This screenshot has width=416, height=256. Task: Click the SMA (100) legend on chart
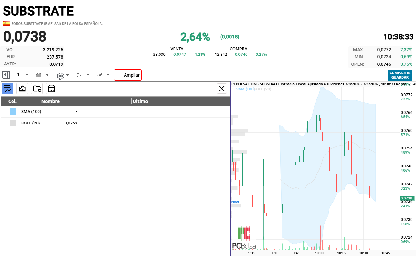tap(245, 89)
